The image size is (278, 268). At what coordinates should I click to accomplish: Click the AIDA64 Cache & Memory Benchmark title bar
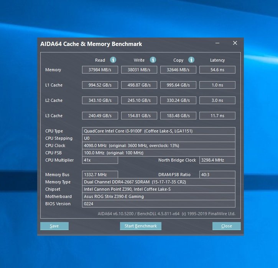pyautogui.click(x=124, y=44)
